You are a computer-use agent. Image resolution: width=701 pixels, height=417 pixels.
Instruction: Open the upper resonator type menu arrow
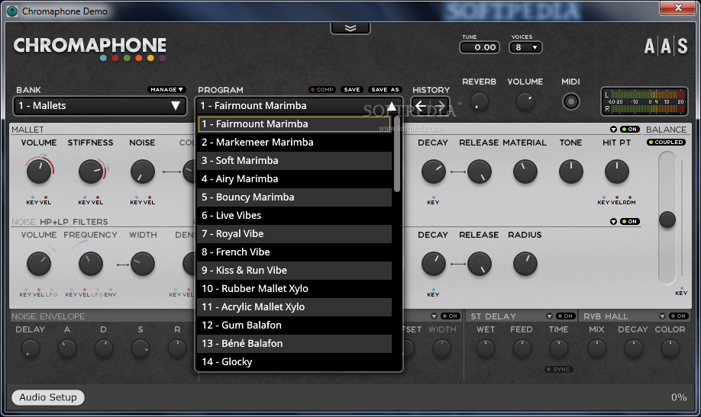[613, 130]
